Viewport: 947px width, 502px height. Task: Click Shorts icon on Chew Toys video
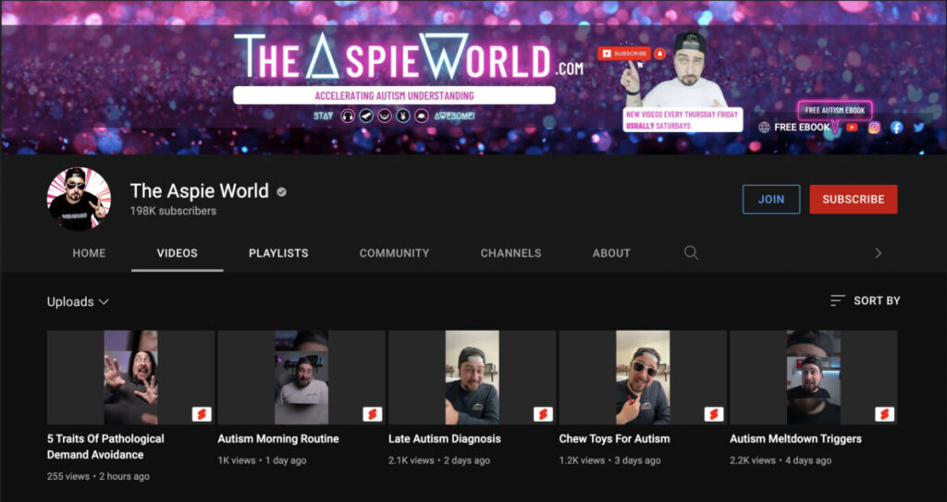pyautogui.click(x=714, y=414)
